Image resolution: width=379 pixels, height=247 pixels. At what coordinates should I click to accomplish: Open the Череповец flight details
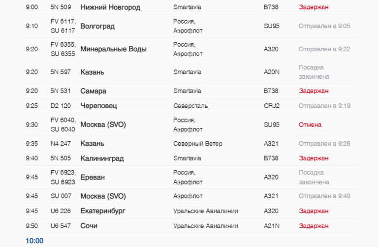(98, 106)
